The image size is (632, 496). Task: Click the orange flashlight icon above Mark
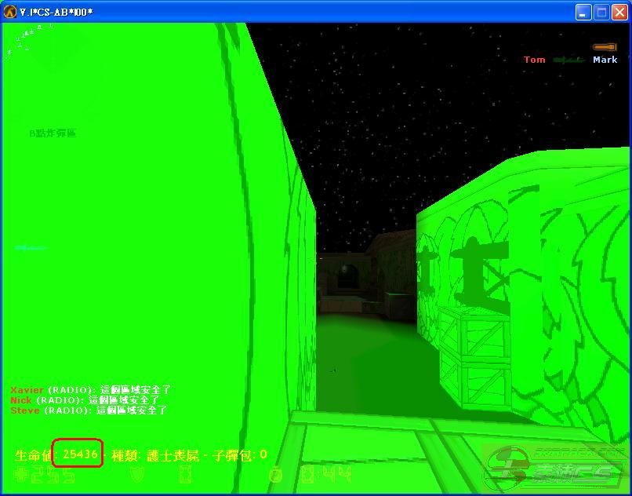tap(605, 48)
